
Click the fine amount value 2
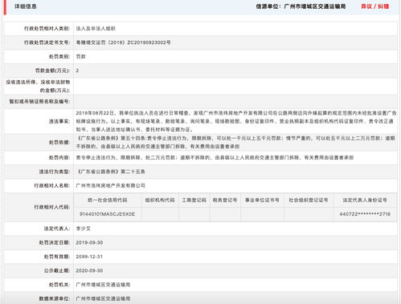[77, 71]
